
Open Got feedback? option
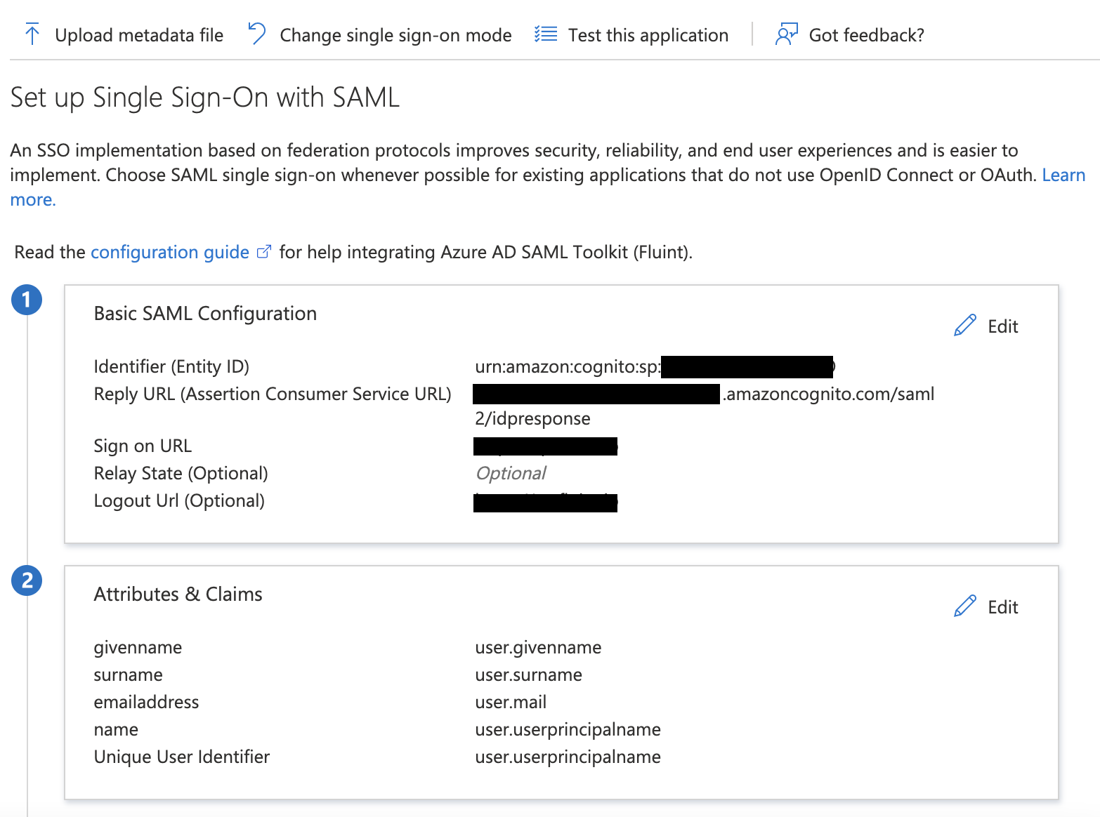point(867,35)
